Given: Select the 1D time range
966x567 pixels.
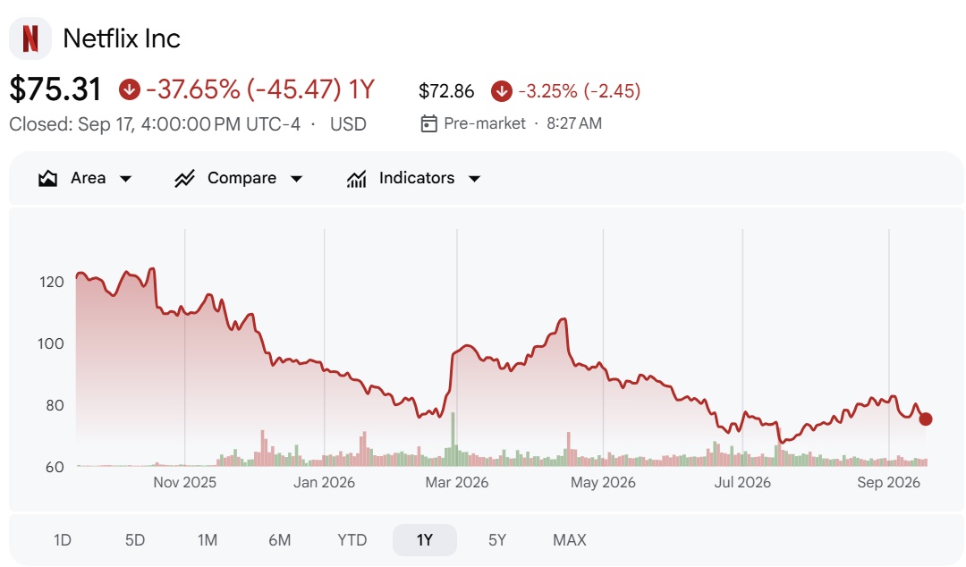Looking at the screenshot, I should pyautogui.click(x=63, y=540).
